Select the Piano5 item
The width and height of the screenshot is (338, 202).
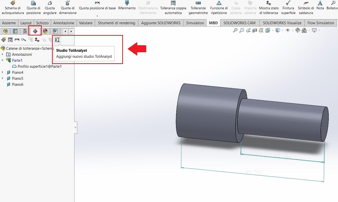pyautogui.click(x=15, y=78)
